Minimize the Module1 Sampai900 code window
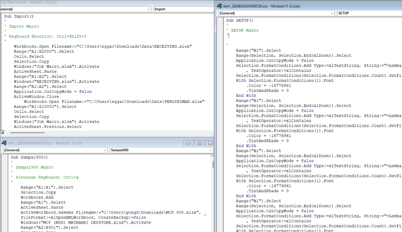This screenshot has height=232, width=402. pyautogui.click(x=188, y=143)
